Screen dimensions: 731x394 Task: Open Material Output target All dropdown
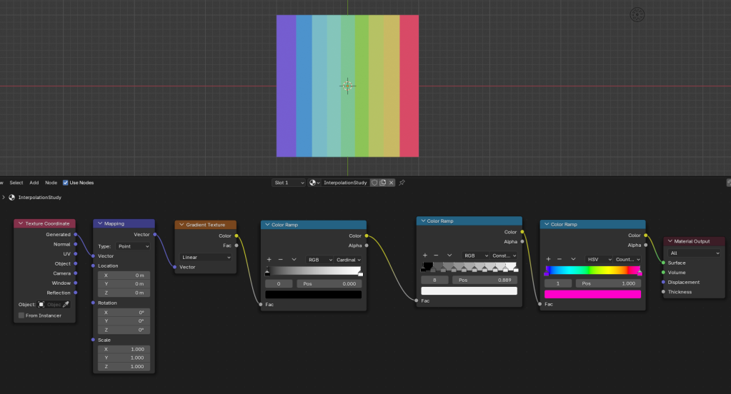[695, 253]
